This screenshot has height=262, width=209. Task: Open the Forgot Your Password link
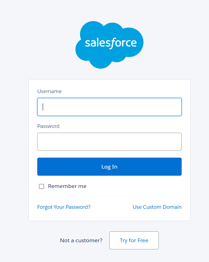pos(64,207)
